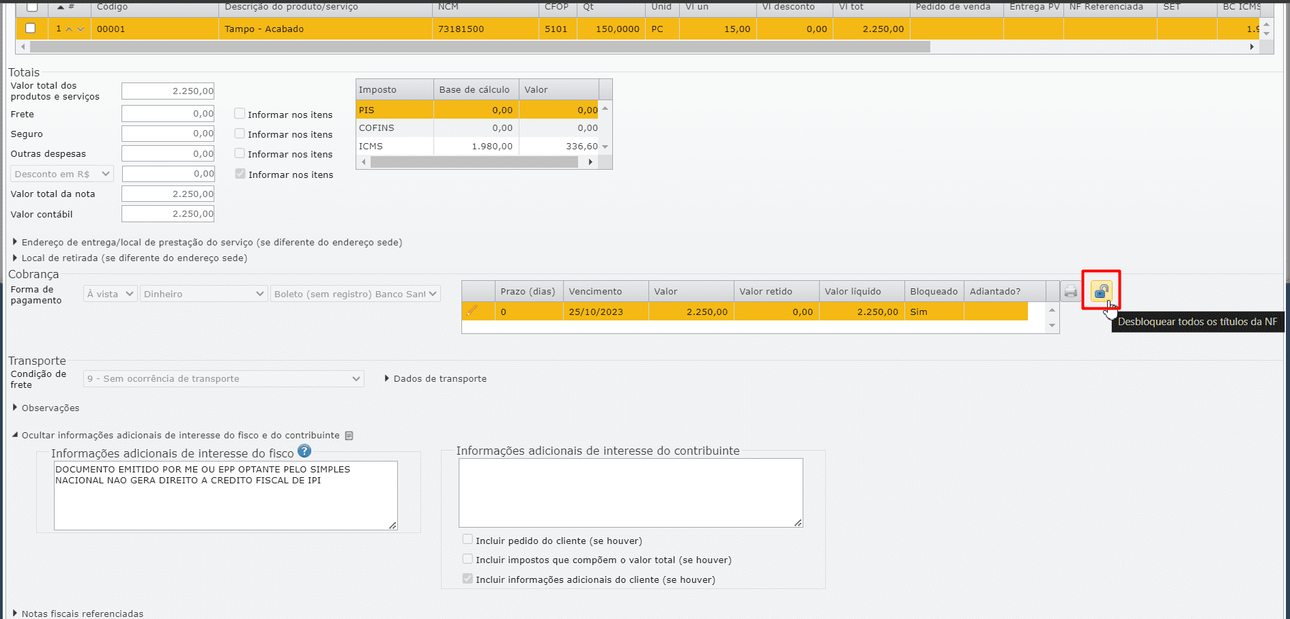This screenshot has width=1290, height=619.
Task: Click right arrow of items table scrollbar
Action: [1252, 47]
